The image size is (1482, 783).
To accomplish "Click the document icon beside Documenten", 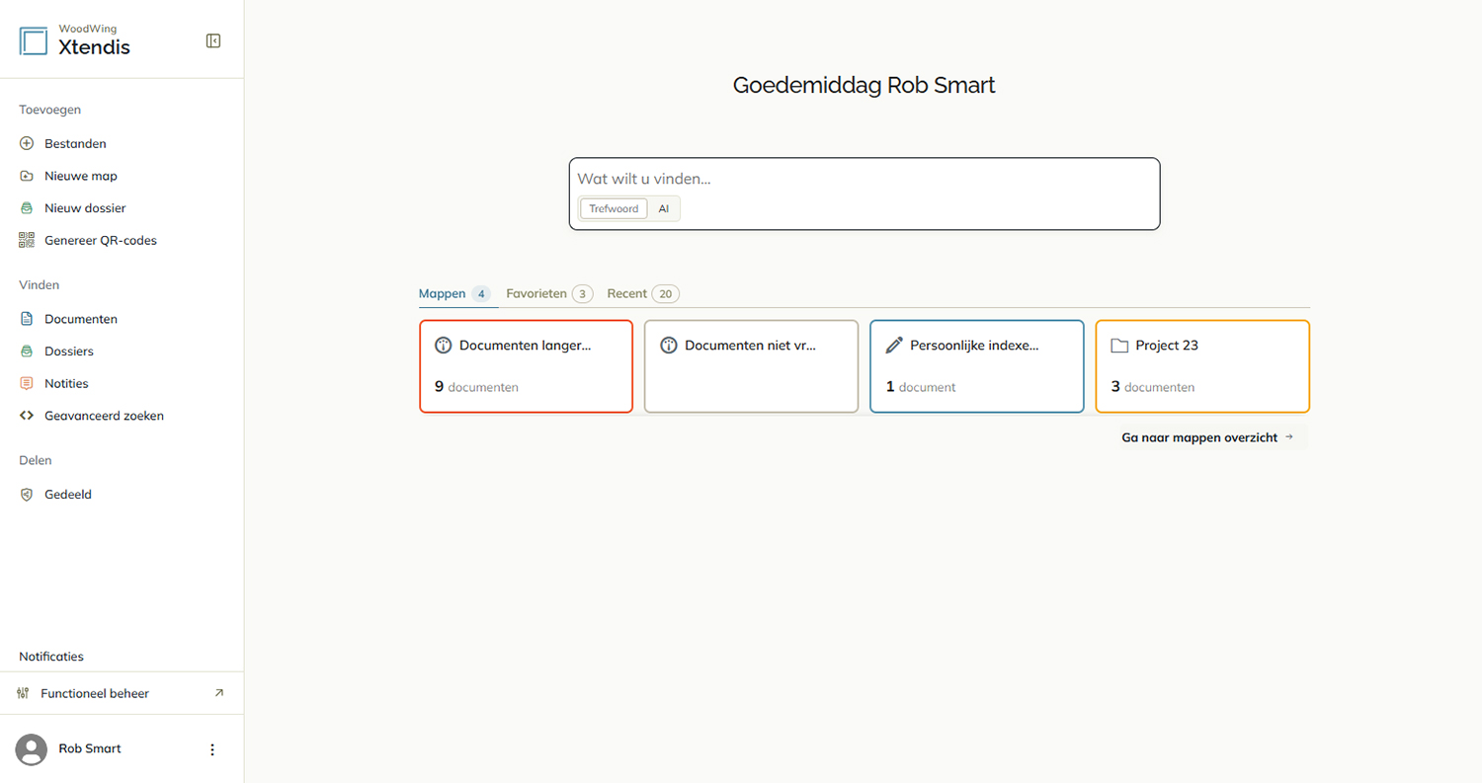I will (27, 319).
